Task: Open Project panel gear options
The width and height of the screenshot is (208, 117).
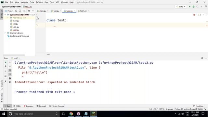Action: click(29, 11)
